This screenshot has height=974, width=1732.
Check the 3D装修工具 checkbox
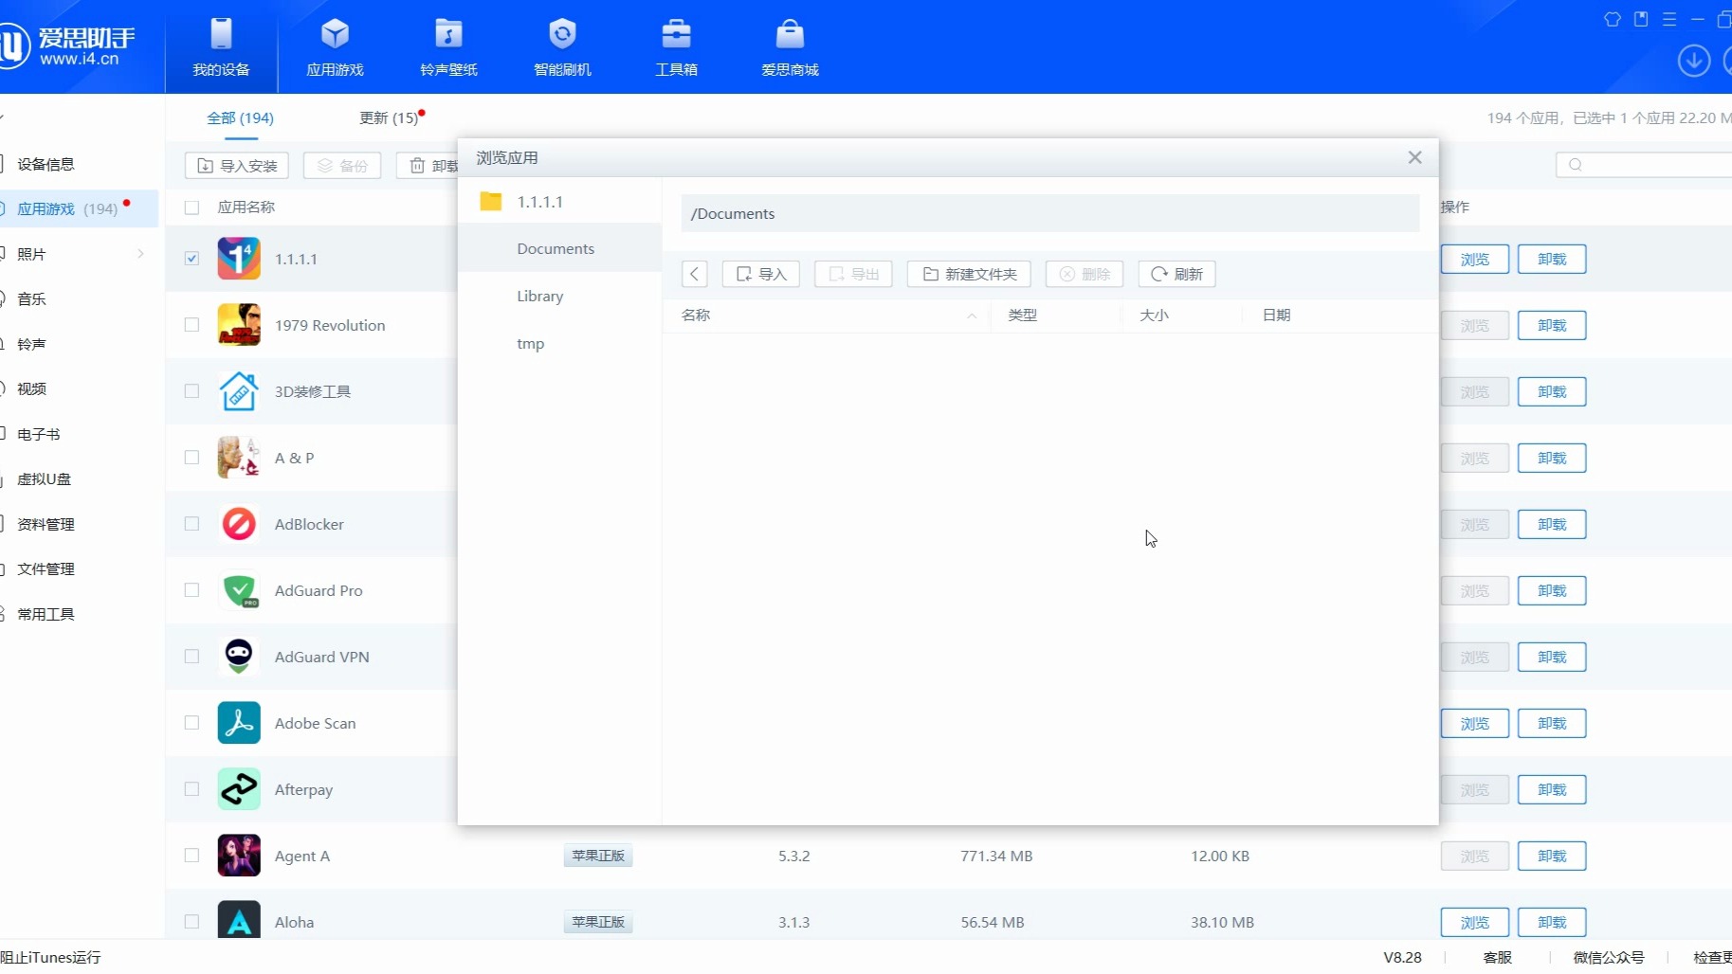[x=191, y=391]
